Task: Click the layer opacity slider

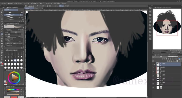Action: [x=173, y=57]
